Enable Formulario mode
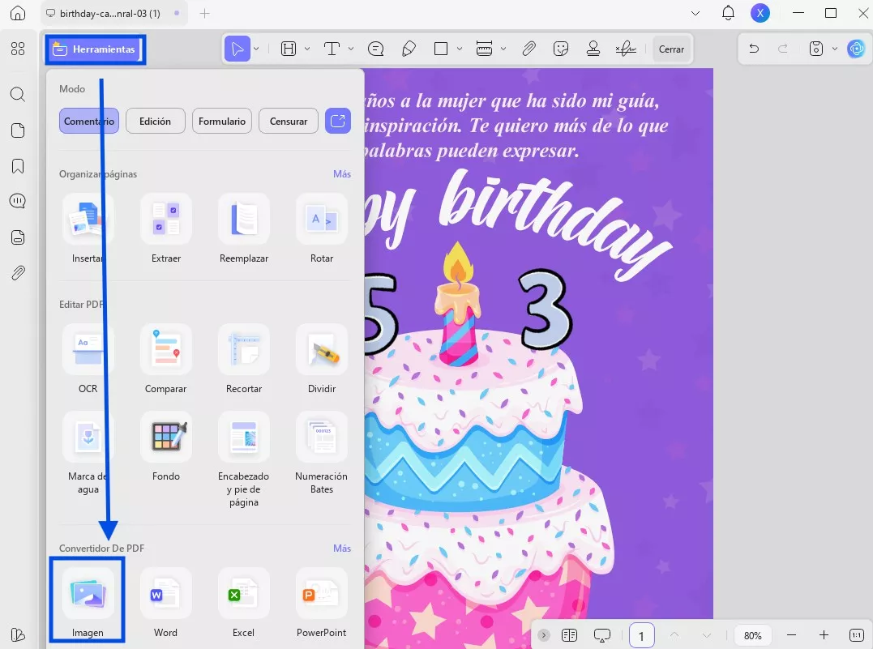The height and width of the screenshot is (649, 873). pos(222,122)
